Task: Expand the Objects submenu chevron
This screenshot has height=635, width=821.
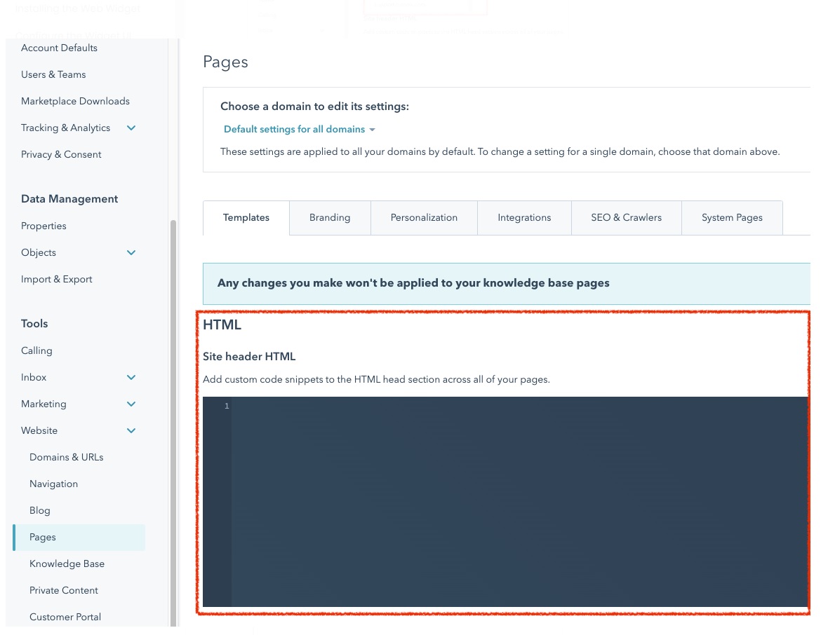Action: click(131, 252)
